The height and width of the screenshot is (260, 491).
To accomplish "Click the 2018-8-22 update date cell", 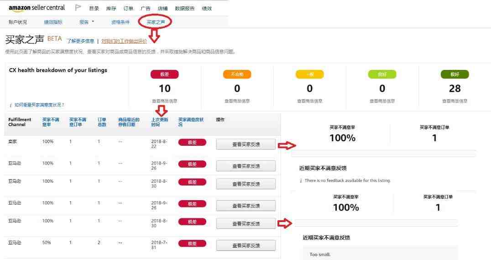I will [x=159, y=144].
